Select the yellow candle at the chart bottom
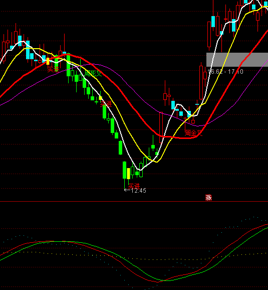 (129, 174)
